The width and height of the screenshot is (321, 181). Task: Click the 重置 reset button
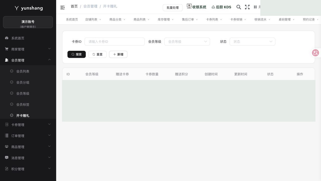pos(97,54)
